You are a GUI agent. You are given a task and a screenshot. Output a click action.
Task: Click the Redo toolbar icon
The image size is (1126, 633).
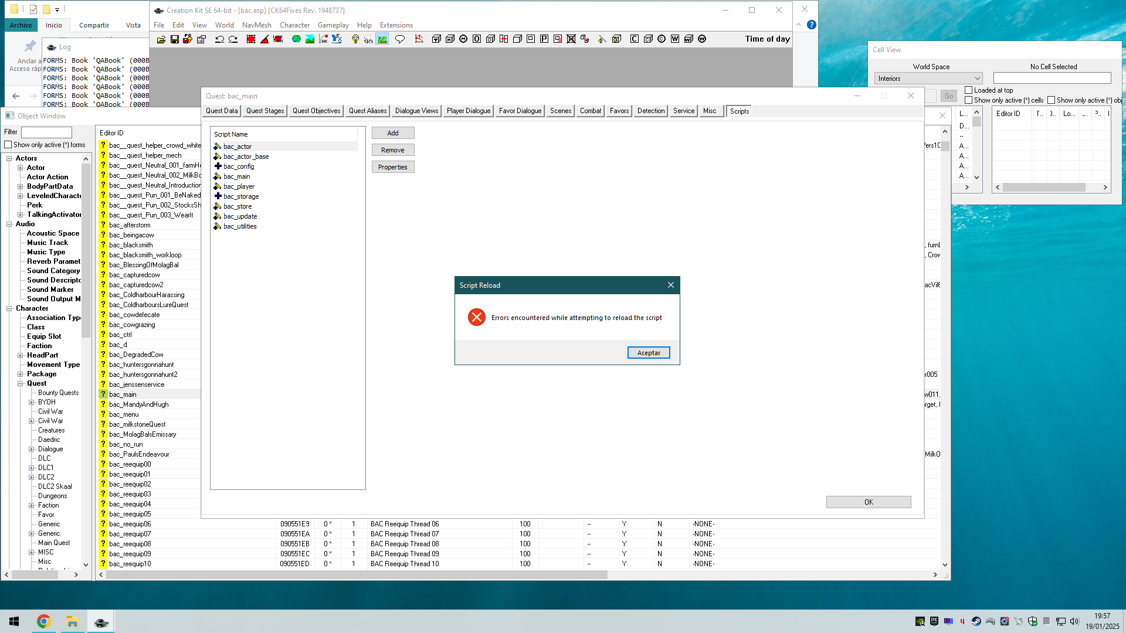[x=233, y=39]
